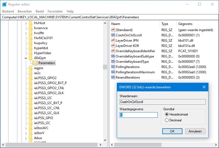
Task: Open the Bestand menu
Action: pos(8,11)
